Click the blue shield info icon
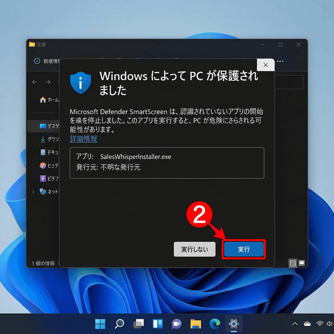Viewport: 334px width, 334px height. tap(80, 82)
